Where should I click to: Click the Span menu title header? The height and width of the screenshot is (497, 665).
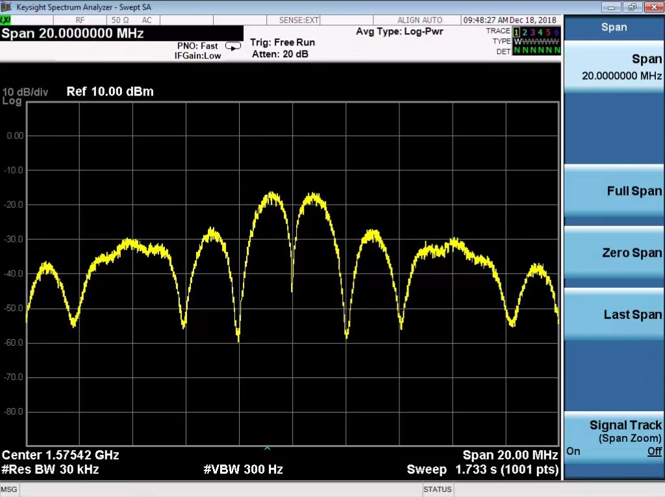click(x=614, y=27)
